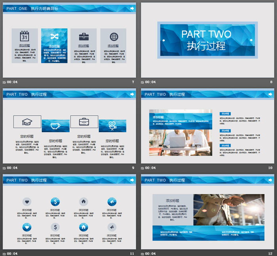
Task: Click the blue dollar sign icon on slide 11
Action: 55,202
